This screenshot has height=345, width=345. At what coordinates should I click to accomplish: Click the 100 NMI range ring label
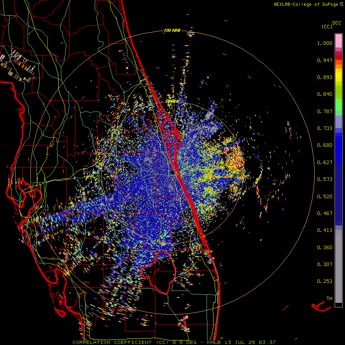click(x=172, y=30)
